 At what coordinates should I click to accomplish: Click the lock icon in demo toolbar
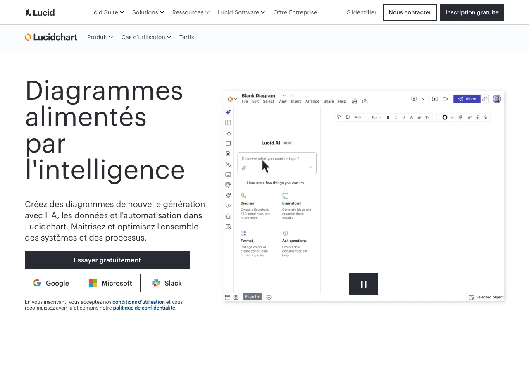point(485,117)
